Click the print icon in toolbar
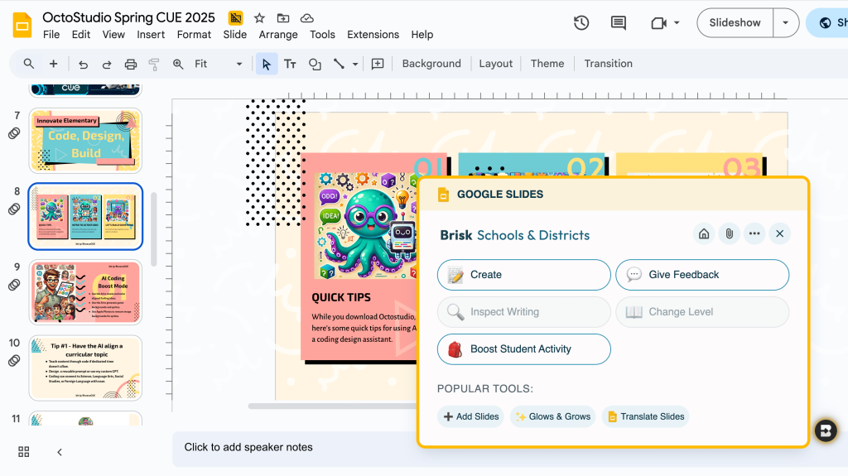Viewport: 848px width, 476px height. click(x=130, y=64)
